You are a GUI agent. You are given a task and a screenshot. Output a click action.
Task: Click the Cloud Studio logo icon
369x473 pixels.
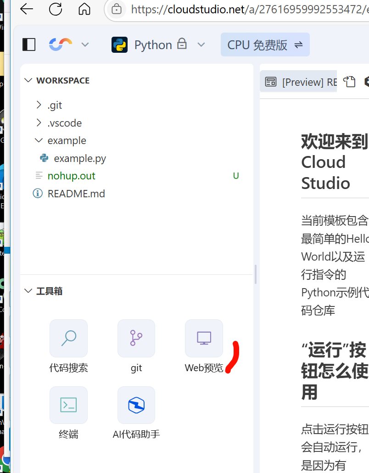coord(61,45)
